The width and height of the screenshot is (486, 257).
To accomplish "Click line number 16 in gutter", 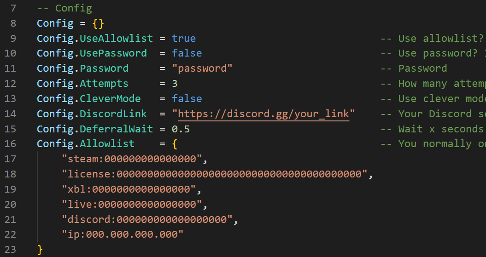I will click(x=10, y=144).
